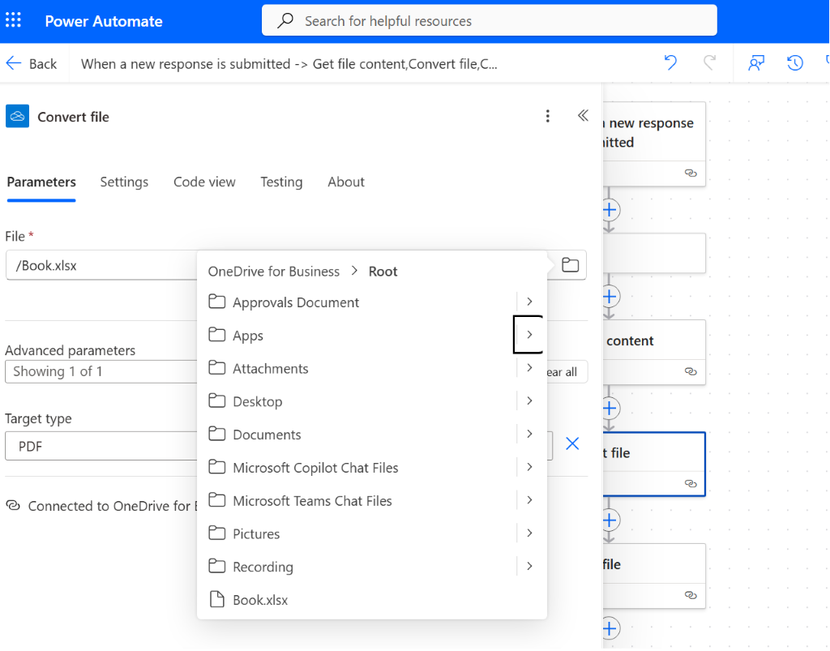Image resolution: width=830 pixels, height=651 pixels.
Task: Click the File path input field
Action: point(101,265)
